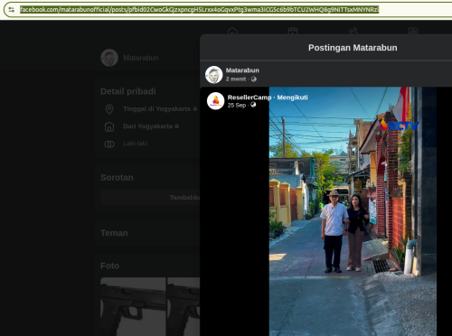Open the '2 menit' post timestamp
The width and height of the screenshot is (452, 336).
coord(236,79)
